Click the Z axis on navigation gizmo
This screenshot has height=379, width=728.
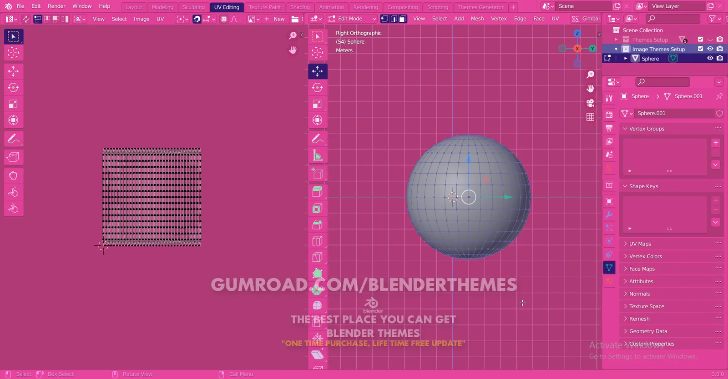577,34
